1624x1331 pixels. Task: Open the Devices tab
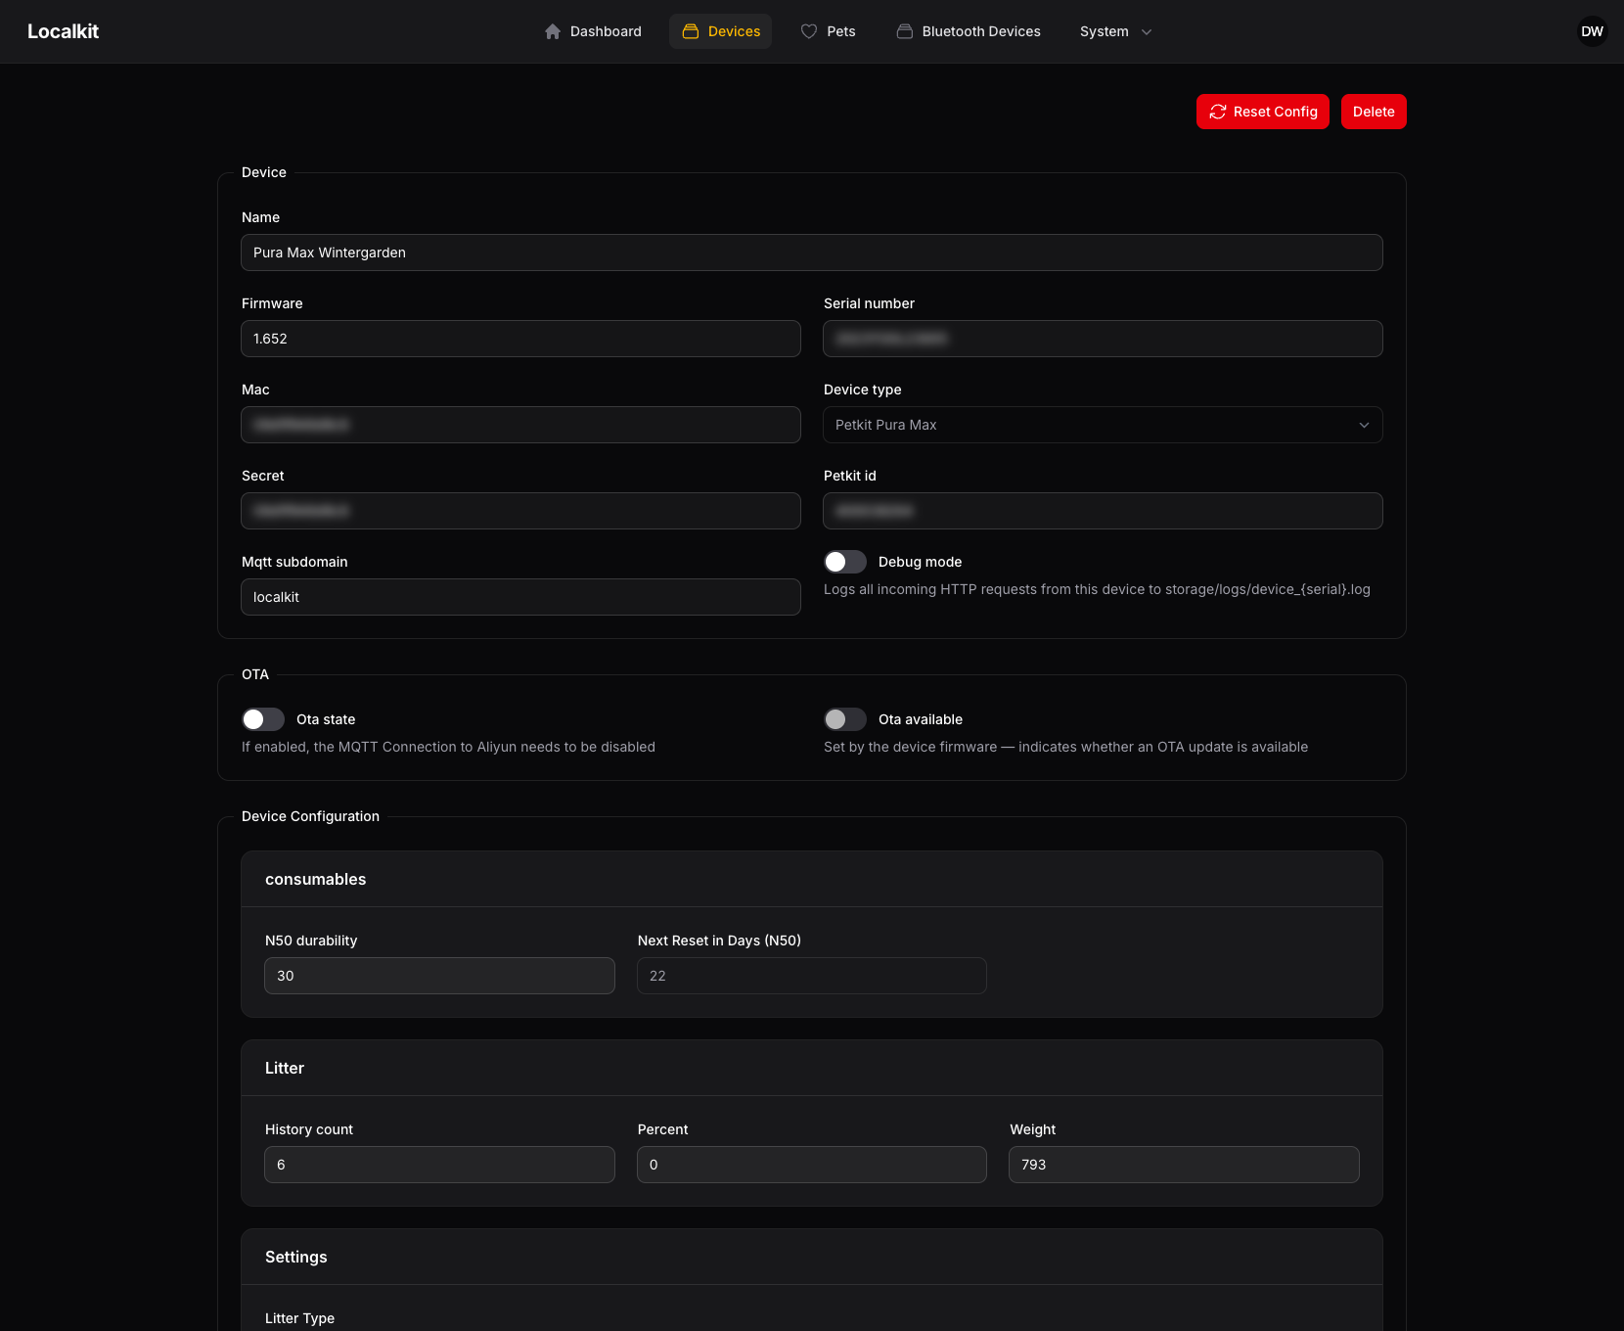721,31
